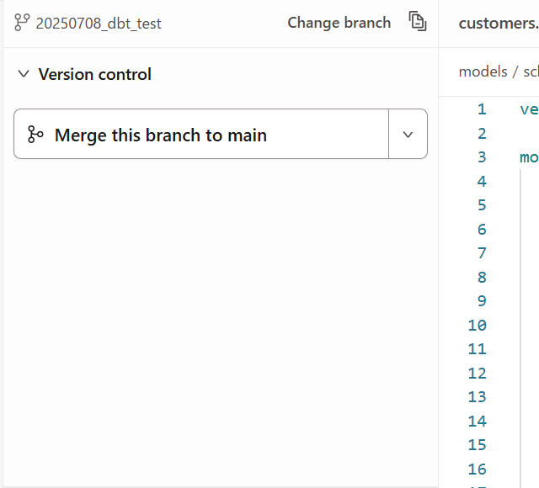Click the code text on line 3
The width and height of the screenshot is (539, 488).
530,157
